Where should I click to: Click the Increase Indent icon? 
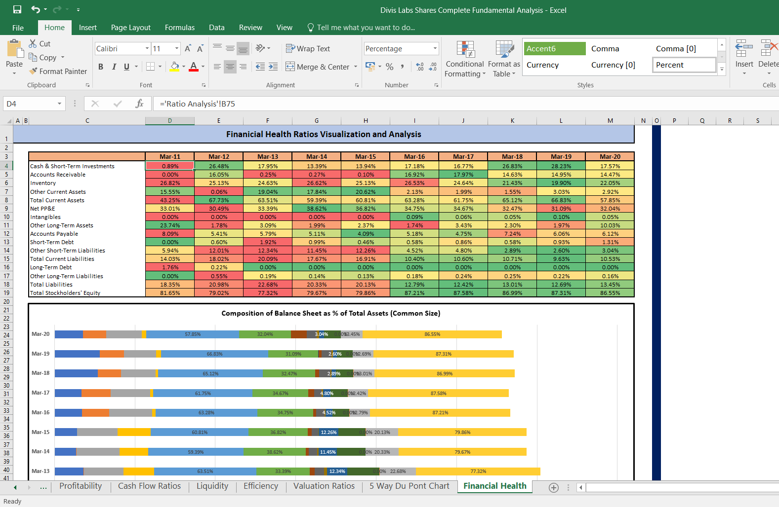click(x=273, y=67)
